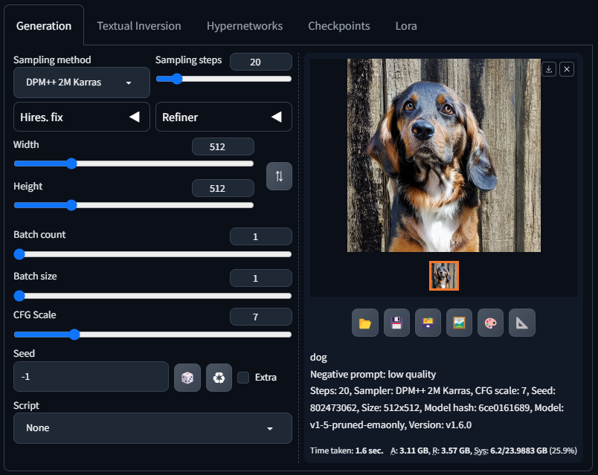Click the Sampling steps number field
The image size is (598, 475).
(261, 62)
